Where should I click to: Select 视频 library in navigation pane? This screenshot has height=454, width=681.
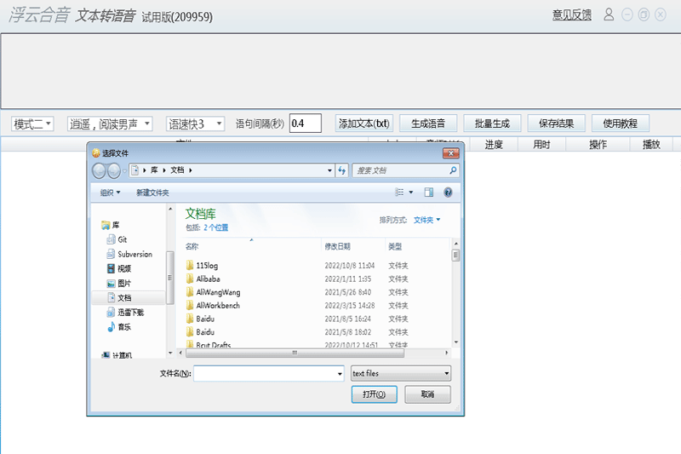click(x=119, y=268)
